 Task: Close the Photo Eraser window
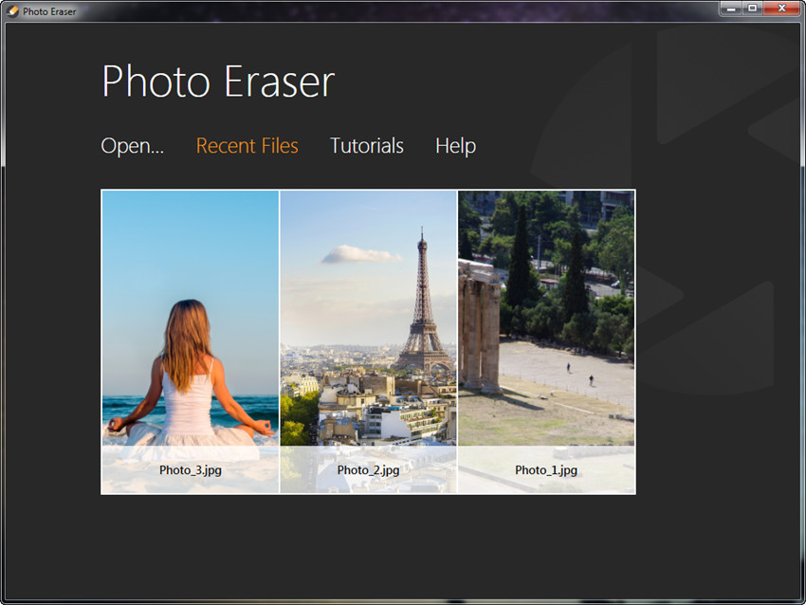pyautogui.click(x=782, y=9)
